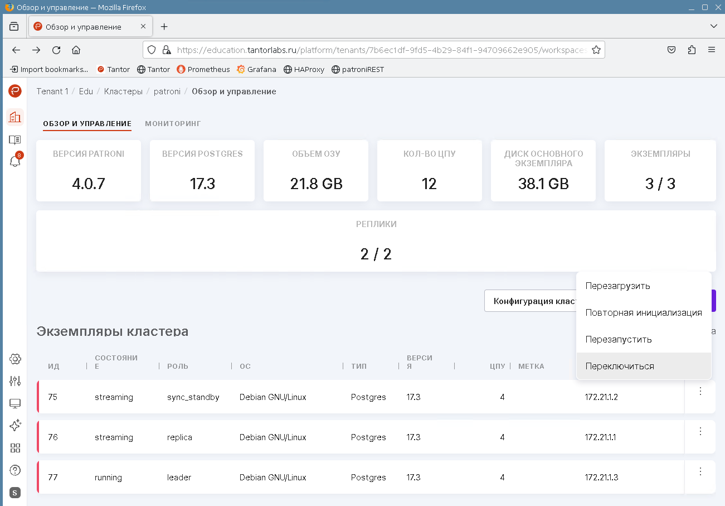
Task: Click the browser URL address field
Action: click(379, 50)
